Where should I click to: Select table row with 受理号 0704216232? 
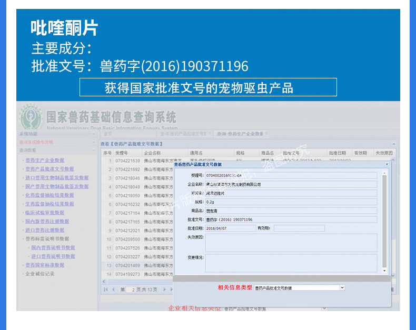point(137,204)
